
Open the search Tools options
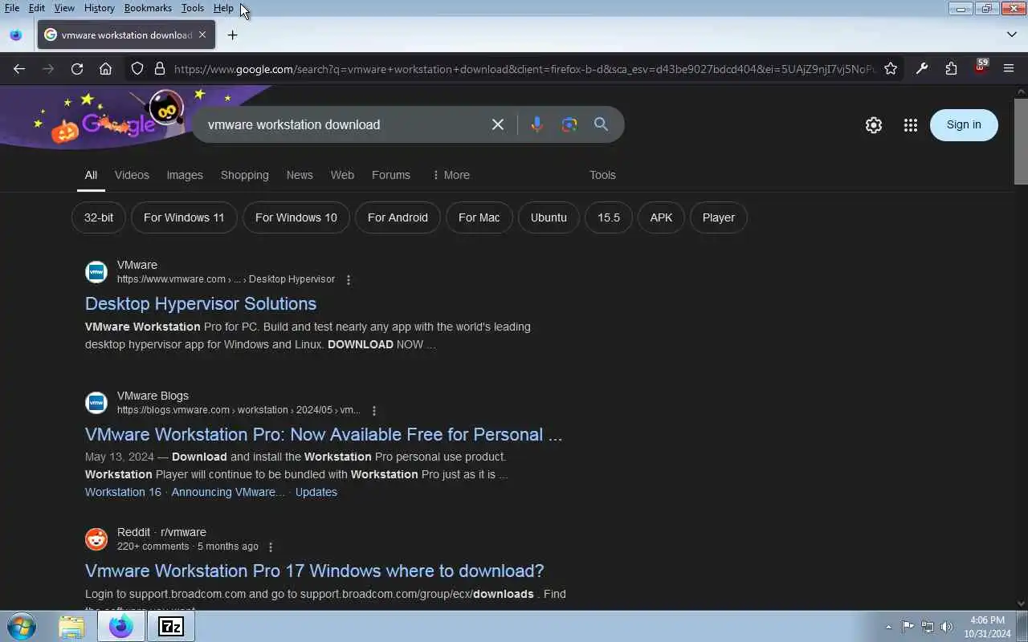point(602,175)
